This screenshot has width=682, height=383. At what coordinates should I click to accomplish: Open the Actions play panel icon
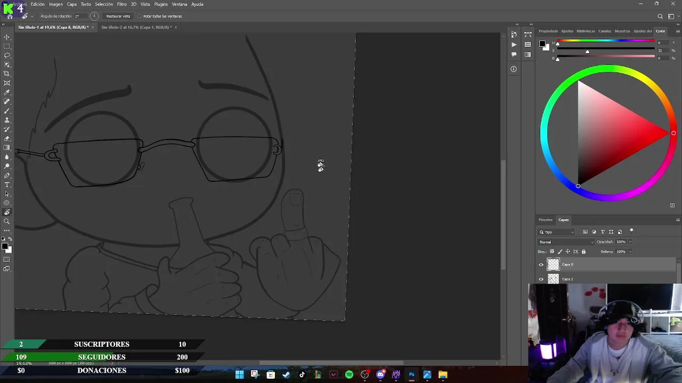click(514, 45)
